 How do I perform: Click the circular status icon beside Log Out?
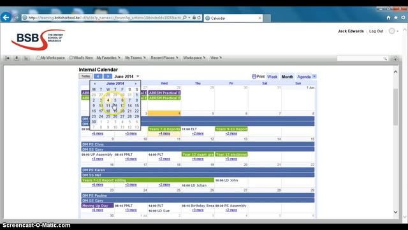click(391, 31)
